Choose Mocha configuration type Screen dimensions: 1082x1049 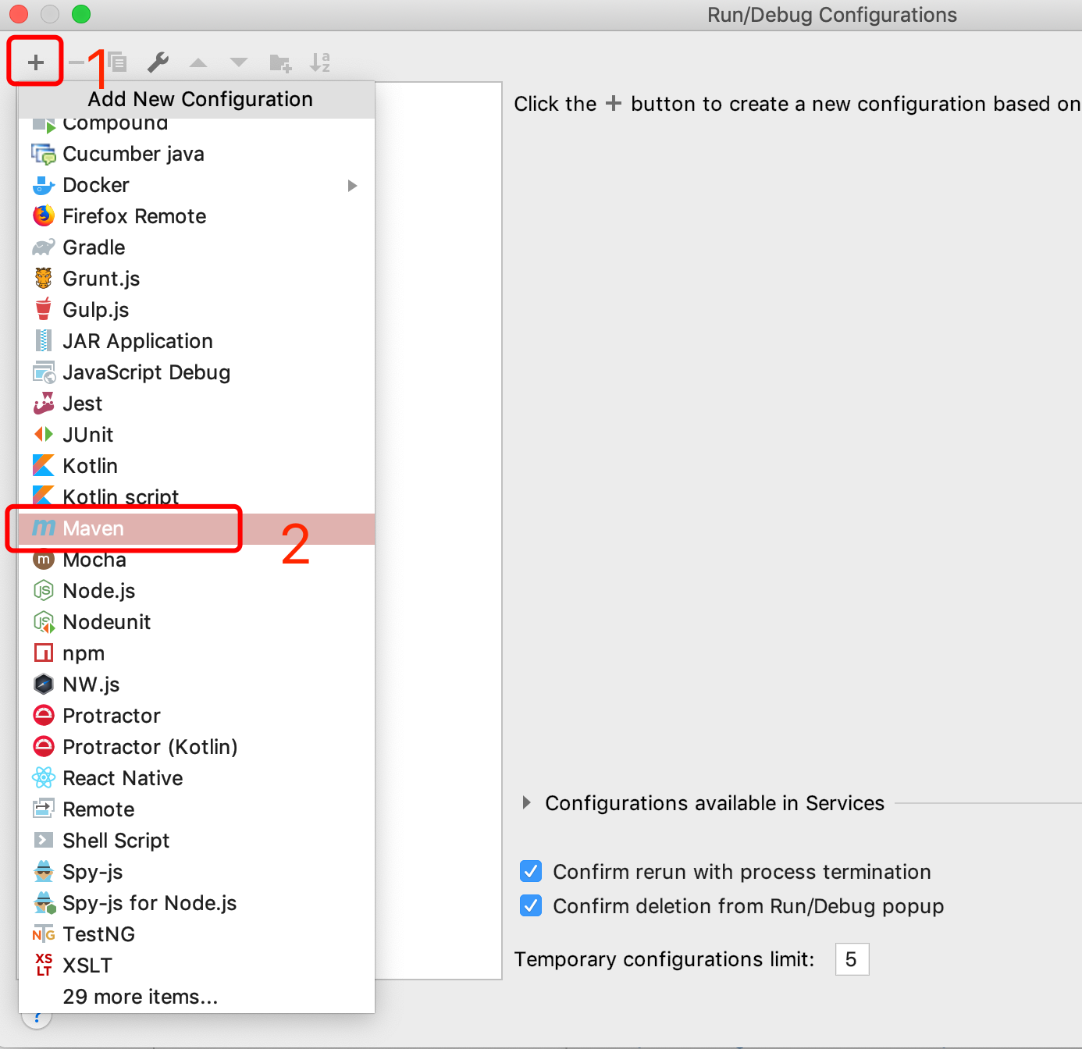pyautogui.click(x=197, y=560)
